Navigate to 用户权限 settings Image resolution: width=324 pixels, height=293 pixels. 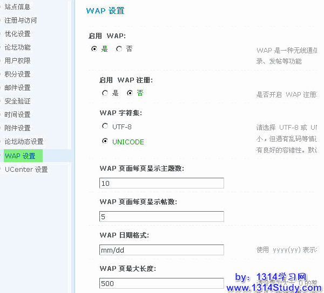pyautogui.click(x=17, y=61)
